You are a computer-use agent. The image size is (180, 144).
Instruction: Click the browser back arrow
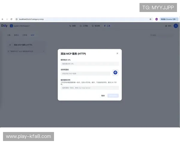(x=3, y=19)
